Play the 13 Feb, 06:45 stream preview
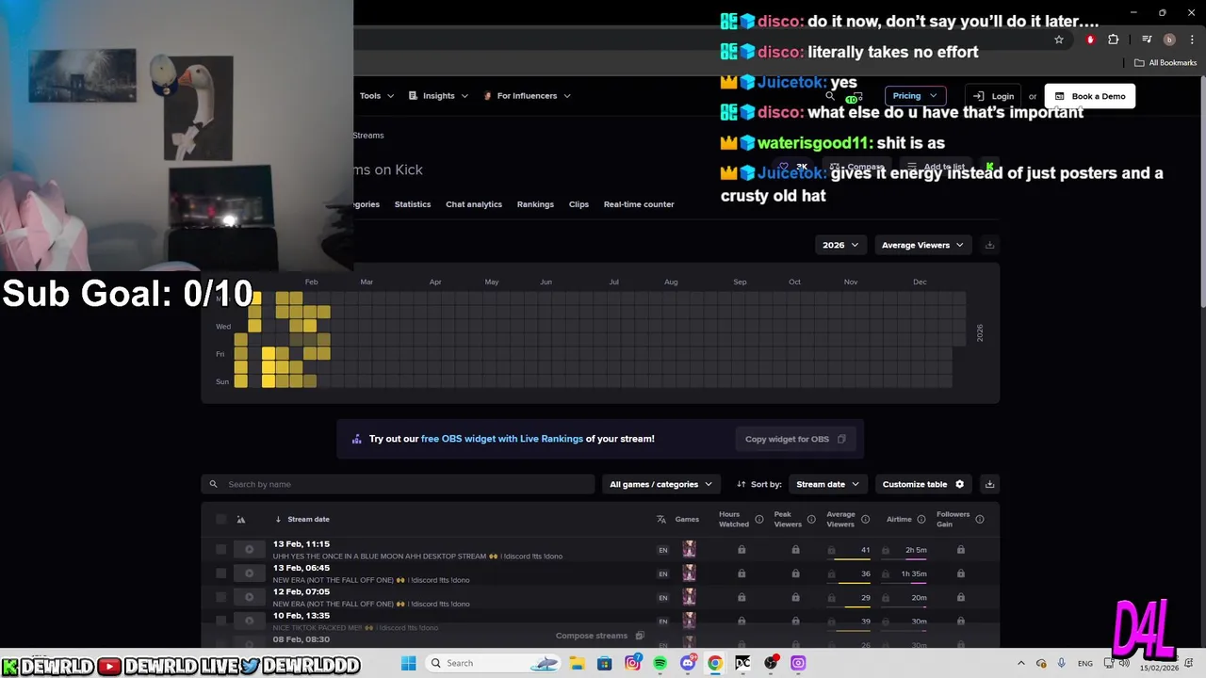 [x=249, y=573]
